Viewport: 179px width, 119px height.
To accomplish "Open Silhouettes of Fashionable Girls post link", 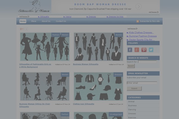I will point(35,65).
